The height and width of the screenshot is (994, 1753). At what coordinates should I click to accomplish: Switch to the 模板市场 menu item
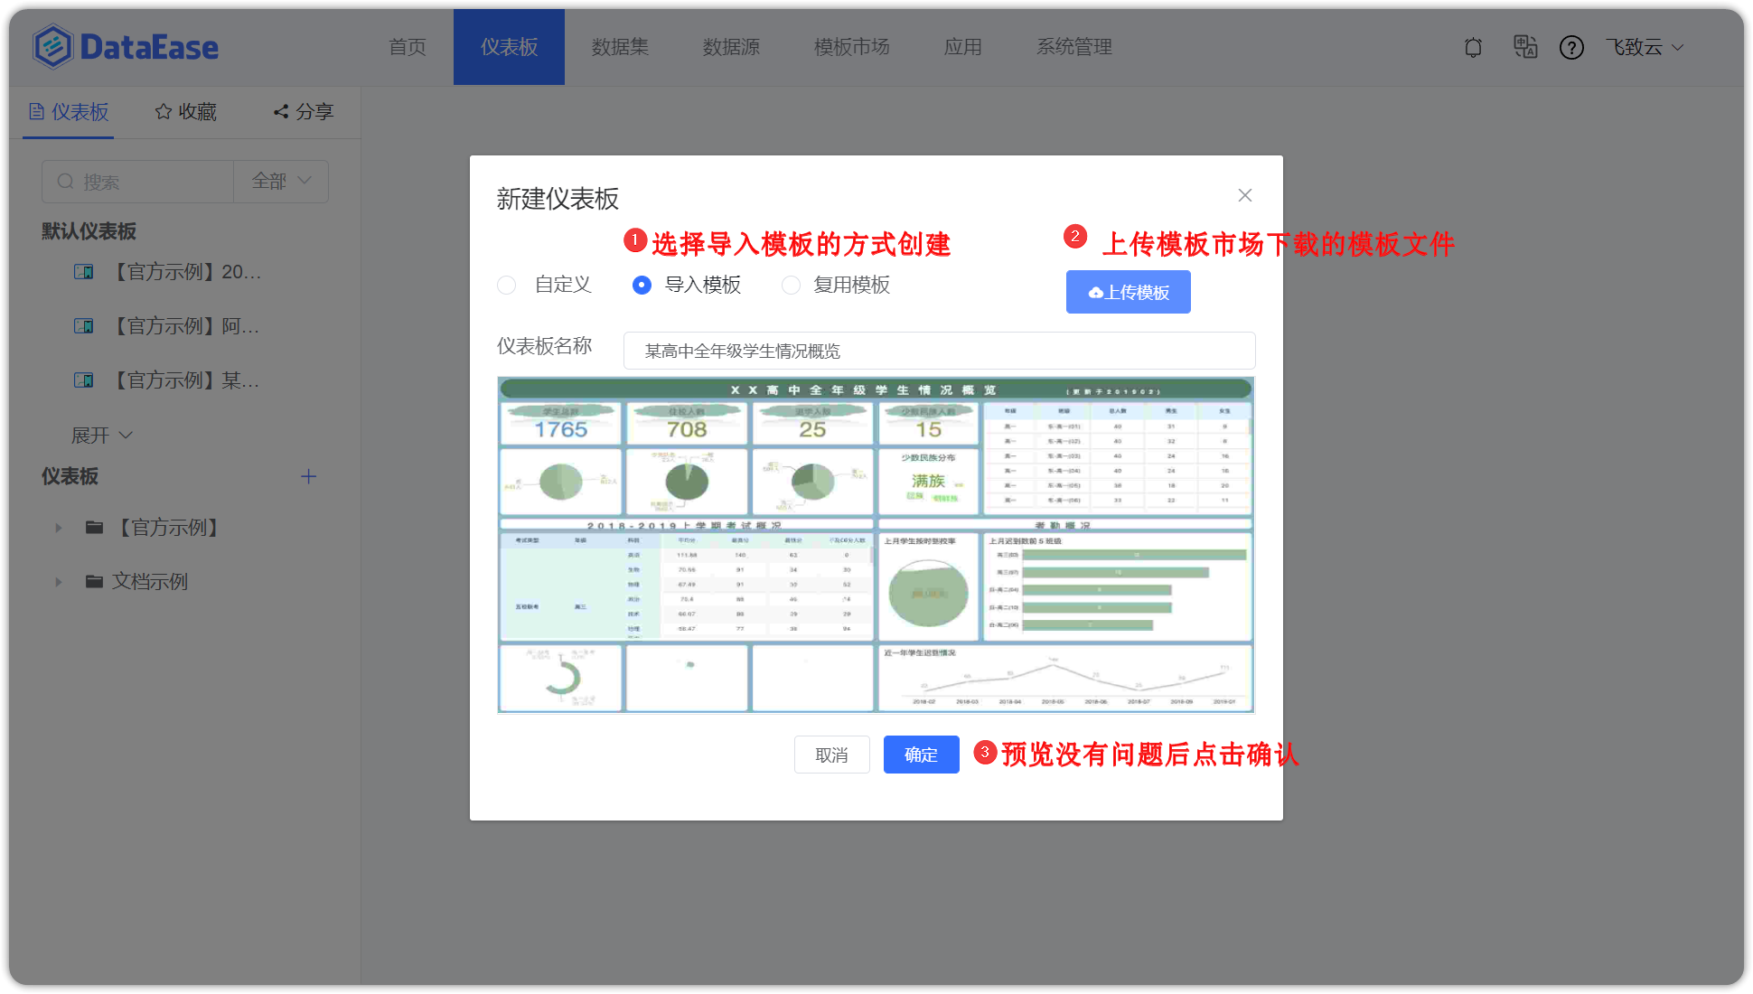(850, 47)
